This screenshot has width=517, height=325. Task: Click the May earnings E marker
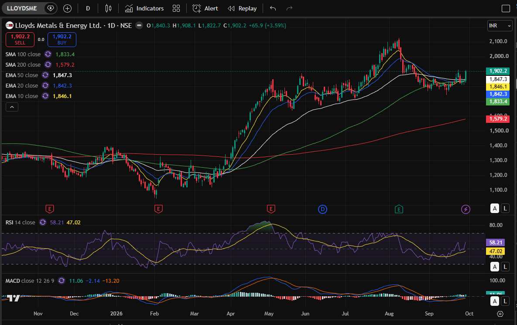pyautogui.click(x=270, y=209)
